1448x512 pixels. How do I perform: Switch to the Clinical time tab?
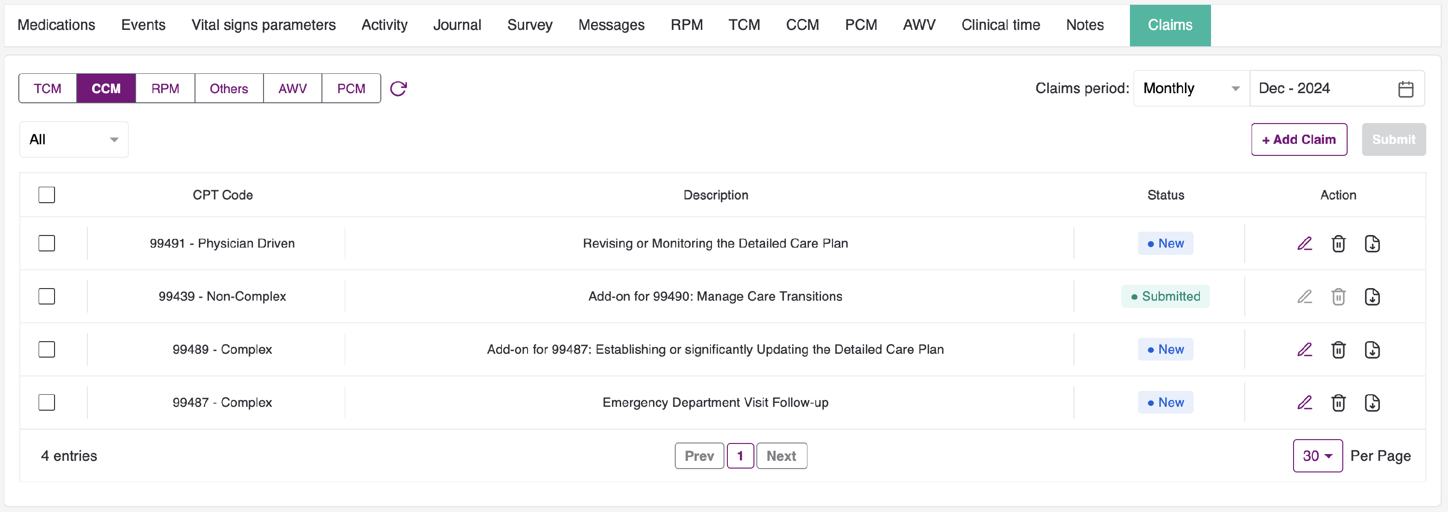1001,25
